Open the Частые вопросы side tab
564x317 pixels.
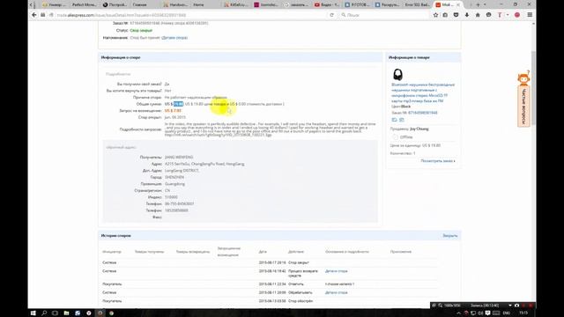tap(523, 107)
